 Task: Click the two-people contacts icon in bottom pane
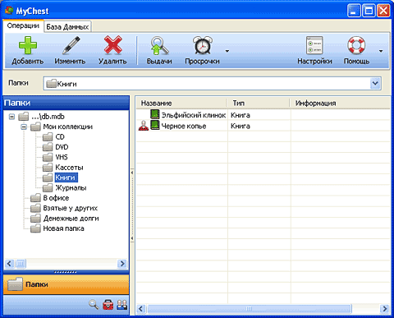122,305
